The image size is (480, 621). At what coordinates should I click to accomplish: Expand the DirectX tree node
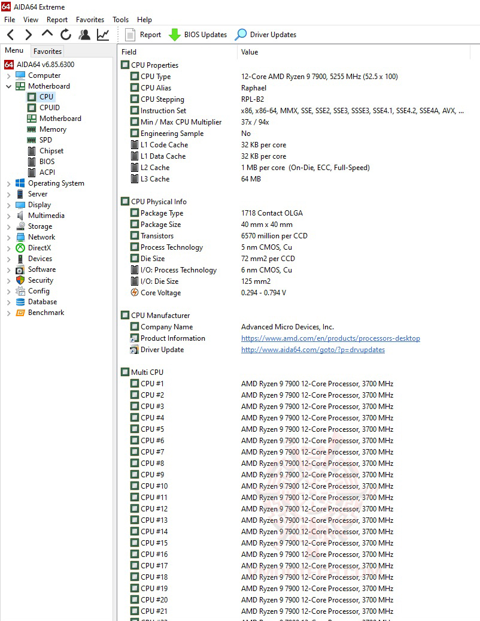click(9, 248)
